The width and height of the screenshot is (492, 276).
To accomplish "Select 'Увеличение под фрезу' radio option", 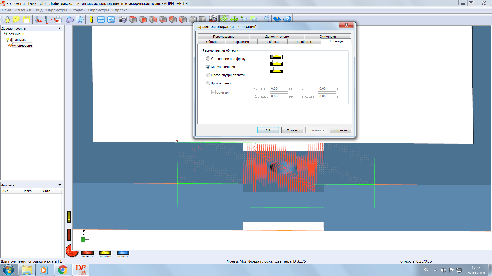I will point(208,59).
